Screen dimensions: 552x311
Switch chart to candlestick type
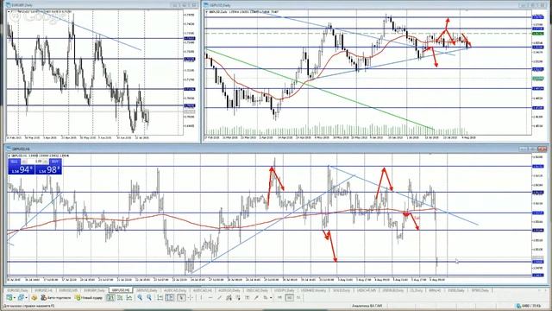pyautogui.click(x=120, y=298)
